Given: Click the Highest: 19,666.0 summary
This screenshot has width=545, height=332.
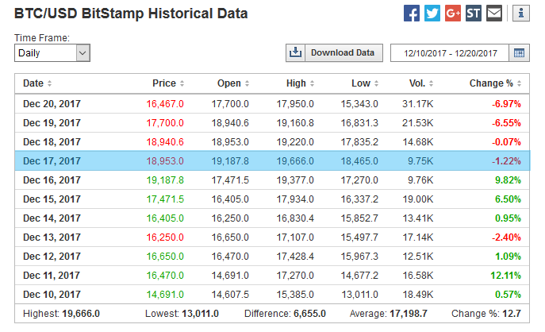Looking at the screenshot, I should click(61, 314).
